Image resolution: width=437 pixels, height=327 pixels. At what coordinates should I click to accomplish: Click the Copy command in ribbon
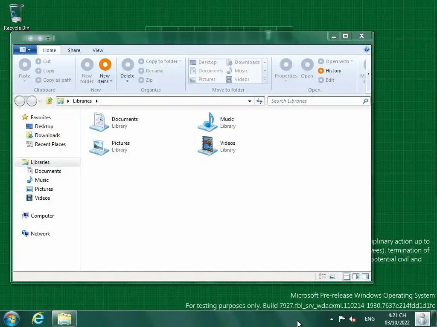click(x=45, y=71)
